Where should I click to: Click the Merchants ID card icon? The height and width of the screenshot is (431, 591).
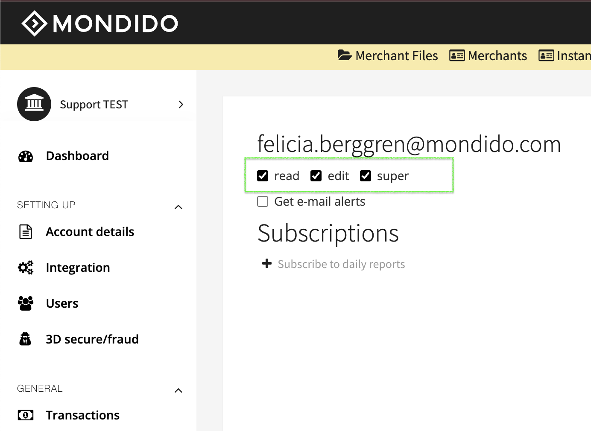457,55
